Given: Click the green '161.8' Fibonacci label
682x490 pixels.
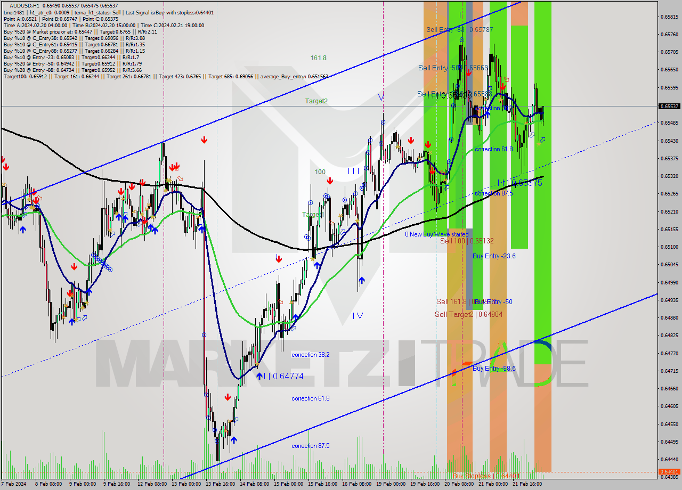Looking at the screenshot, I should (x=319, y=58).
